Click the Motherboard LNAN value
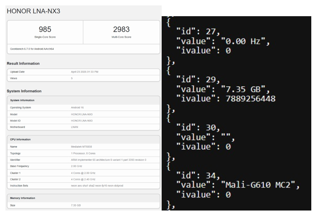This screenshot has width=325, height=213. (74, 127)
